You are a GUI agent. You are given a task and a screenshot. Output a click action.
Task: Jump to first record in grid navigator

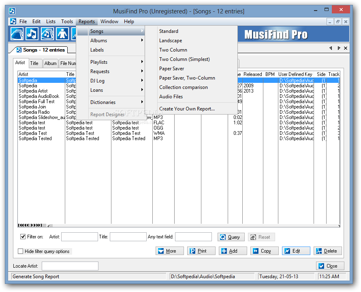click(19, 225)
